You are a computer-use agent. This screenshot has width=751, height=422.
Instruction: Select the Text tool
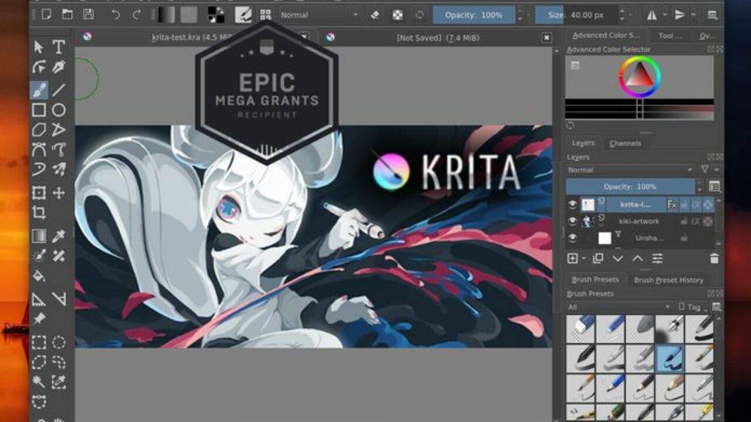[x=59, y=47]
